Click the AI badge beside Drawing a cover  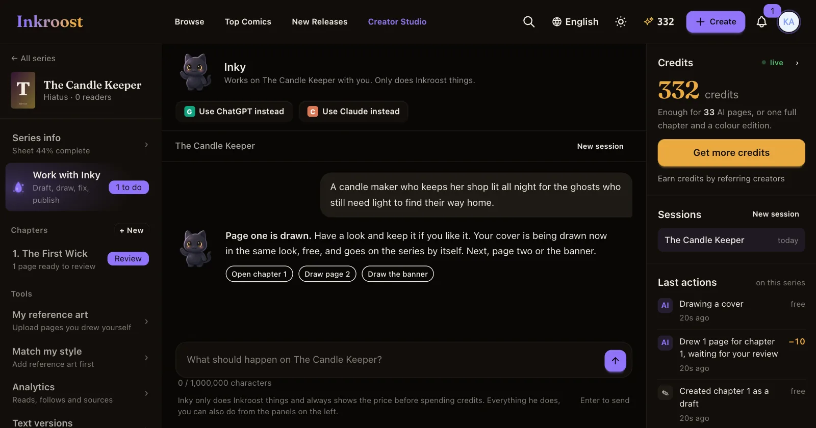coord(665,305)
